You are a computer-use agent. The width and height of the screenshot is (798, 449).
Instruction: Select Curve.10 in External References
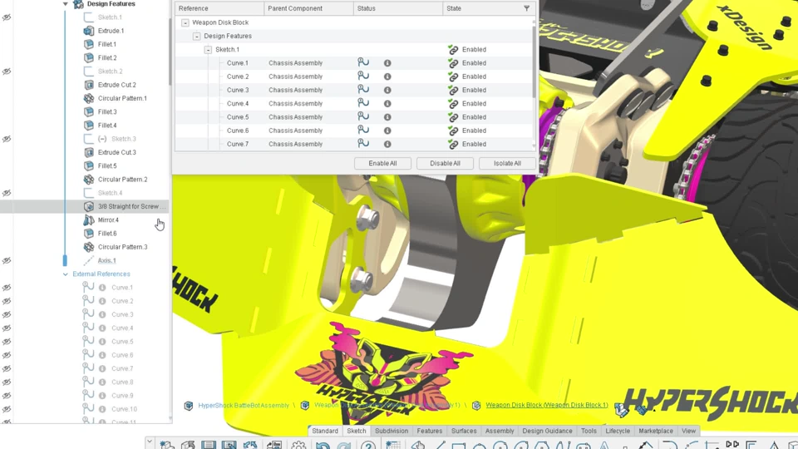pyautogui.click(x=124, y=409)
